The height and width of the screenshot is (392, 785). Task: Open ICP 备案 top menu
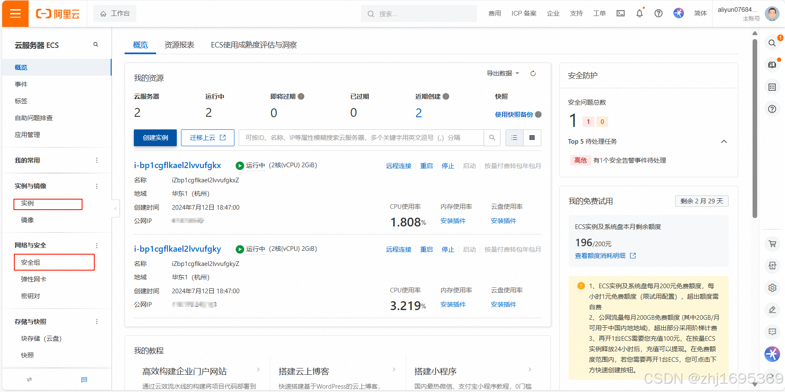click(x=524, y=13)
